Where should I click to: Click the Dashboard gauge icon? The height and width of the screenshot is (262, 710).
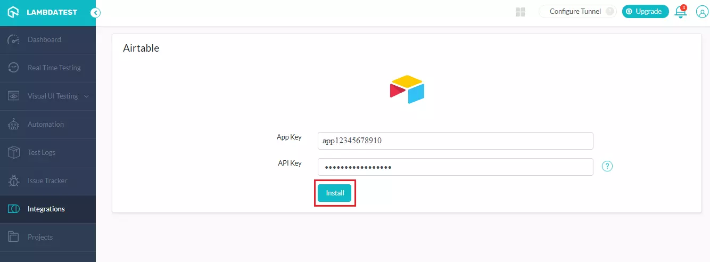tap(14, 39)
